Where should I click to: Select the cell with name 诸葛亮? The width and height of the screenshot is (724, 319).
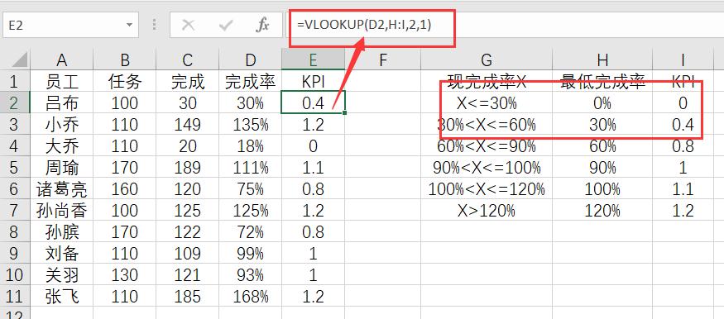pos(62,188)
